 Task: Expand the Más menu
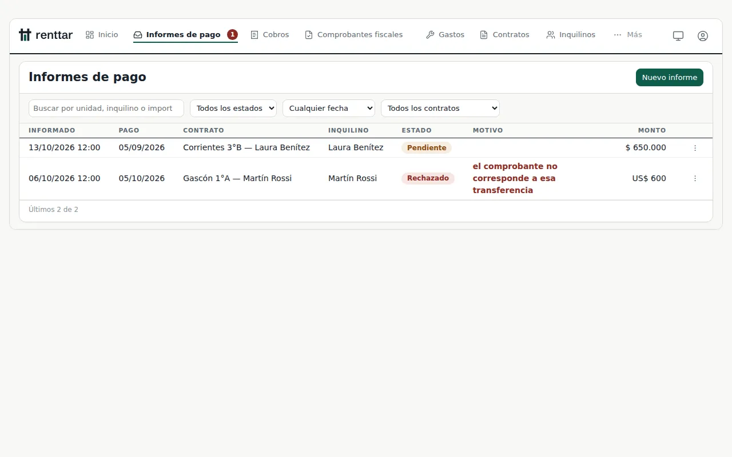628,35
